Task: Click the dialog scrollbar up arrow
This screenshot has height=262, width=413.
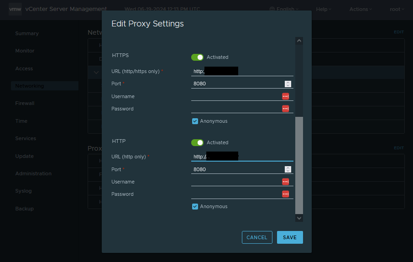Action: coord(299,41)
